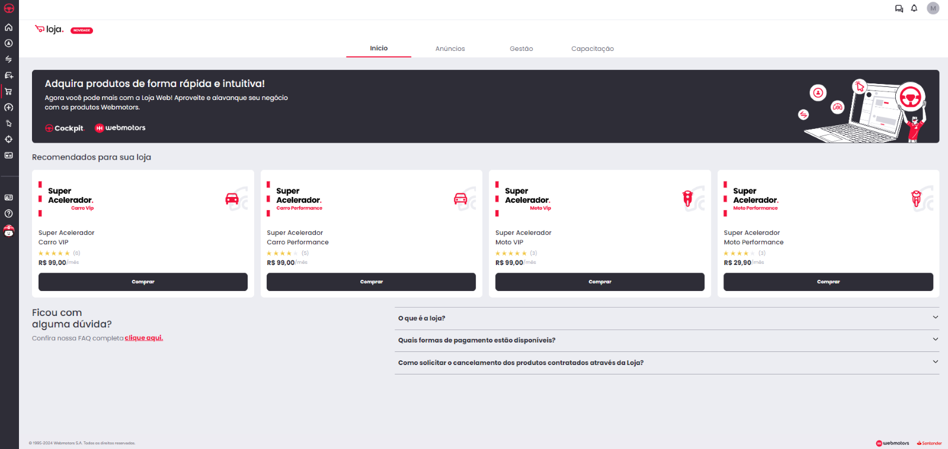948x449 pixels.
Task: Click the crosshair target icon in sidebar
Action: 9,140
